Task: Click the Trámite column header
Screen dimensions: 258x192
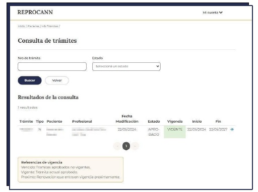Action: (x=26, y=122)
